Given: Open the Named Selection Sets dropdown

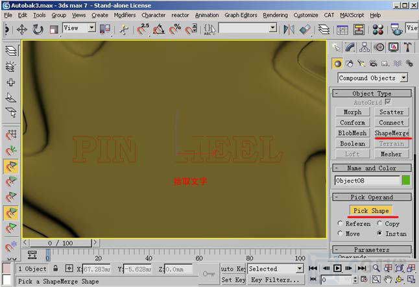Looking at the screenshot, I should coord(272,28).
